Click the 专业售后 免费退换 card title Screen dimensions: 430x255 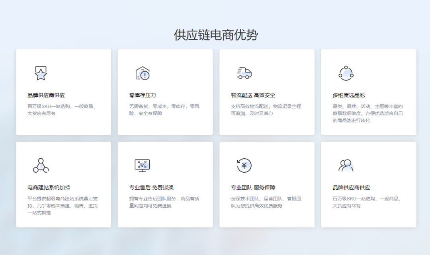(151, 188)
